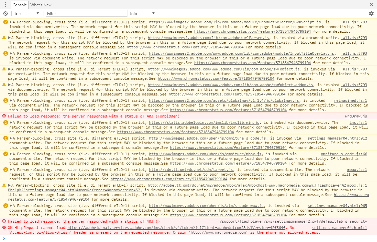Open console settings gear
Screen dimensions: 377x242
point(371,13)
